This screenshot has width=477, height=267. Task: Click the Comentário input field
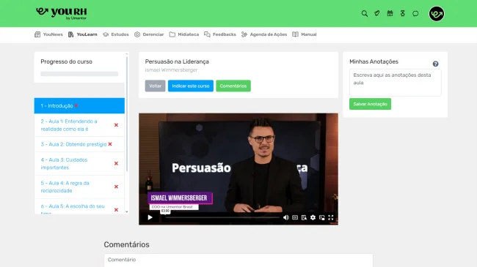[238, 260]
